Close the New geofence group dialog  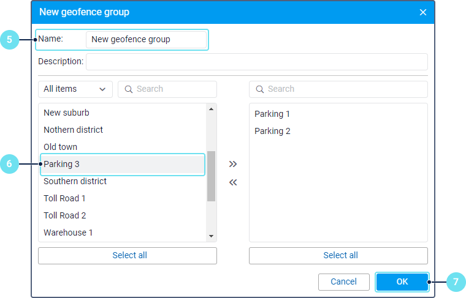tap(422, 12)
